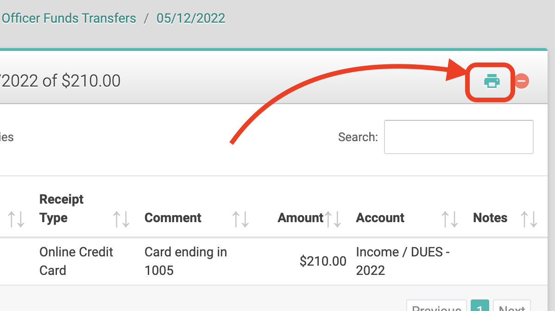Click the Comment column header
555x311 pixels.
[173, 218]
